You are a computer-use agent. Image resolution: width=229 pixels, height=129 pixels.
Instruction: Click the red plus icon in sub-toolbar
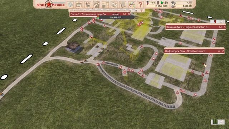(x=141, y=11)
